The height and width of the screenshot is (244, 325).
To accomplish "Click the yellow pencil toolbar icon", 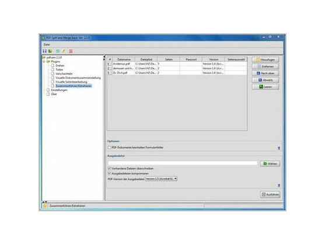I will (64, 51).
